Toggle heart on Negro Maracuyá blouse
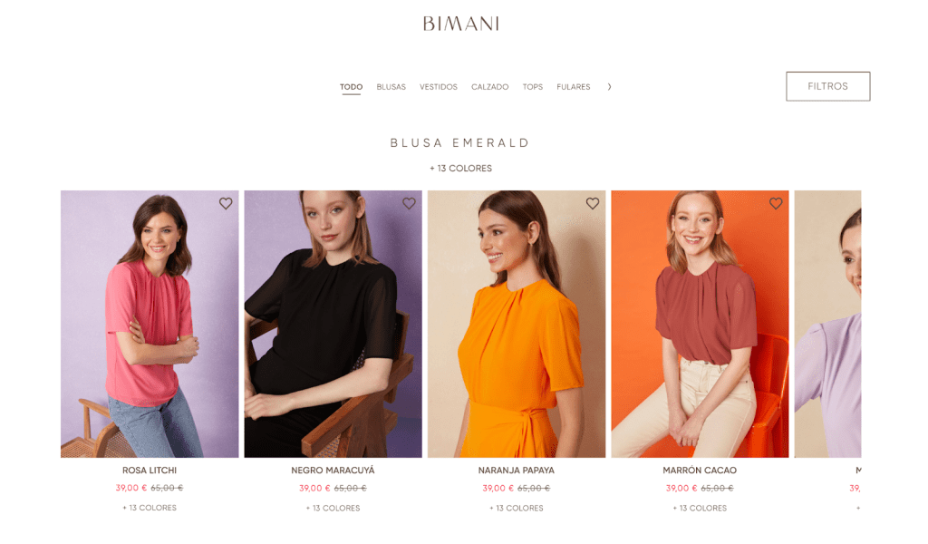The image size is (928, 544). [409, 204]
